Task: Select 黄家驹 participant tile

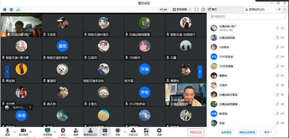Action: (x=21, y=72)
